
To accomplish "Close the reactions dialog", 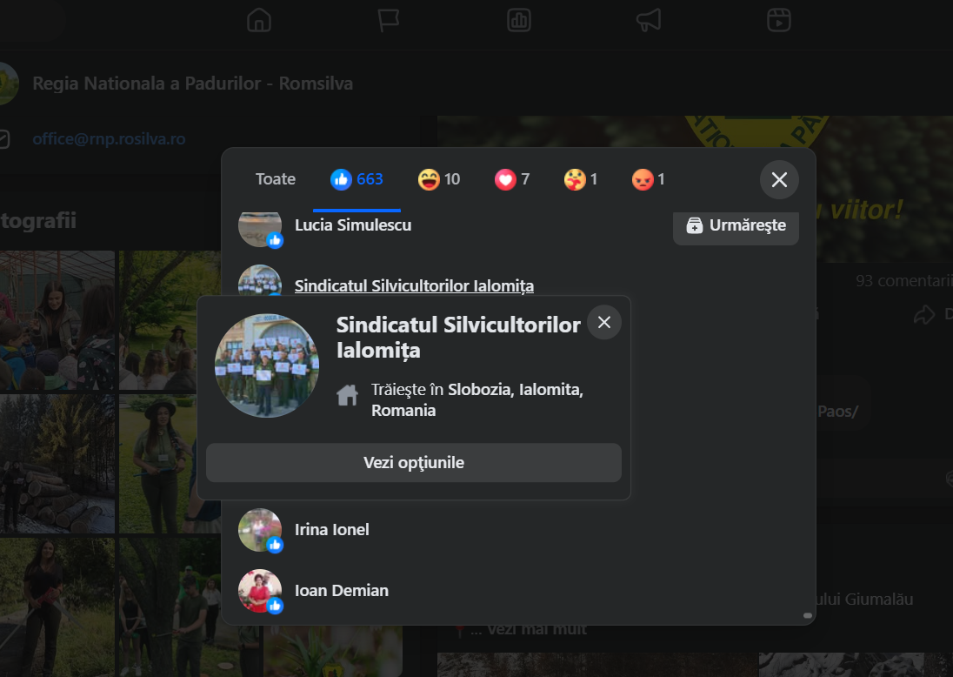I will coord(779,179).
